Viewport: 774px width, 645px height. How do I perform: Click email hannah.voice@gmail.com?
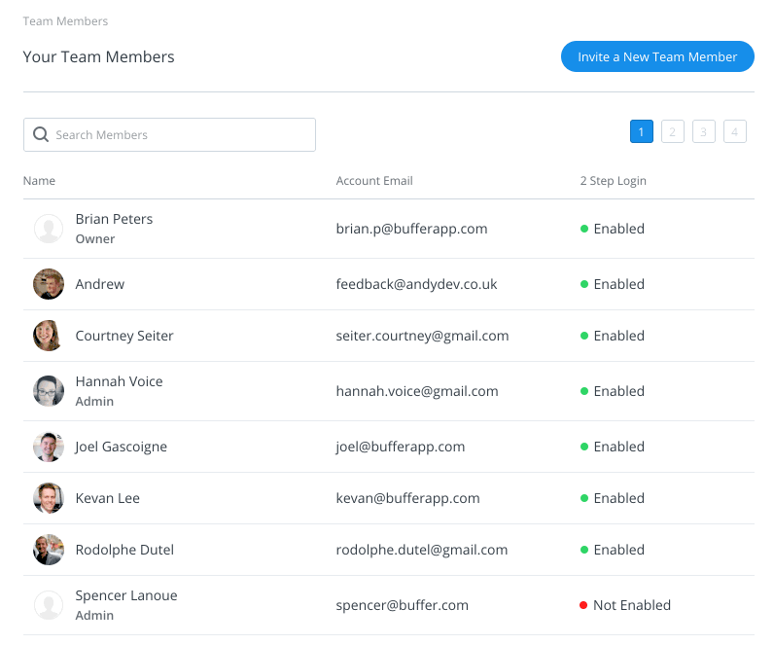417,391
